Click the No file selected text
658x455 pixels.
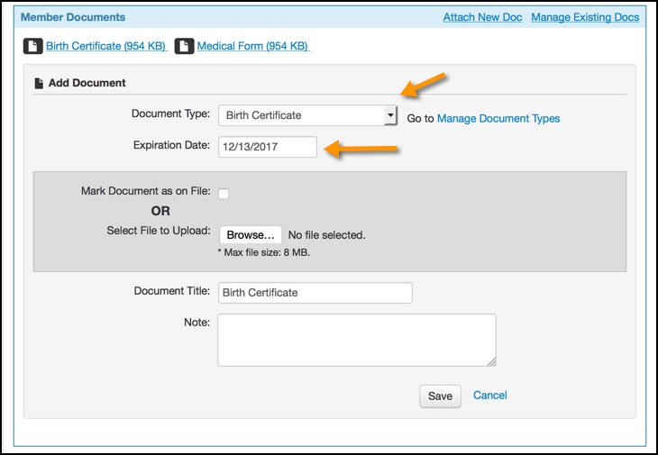coord(327,235)
